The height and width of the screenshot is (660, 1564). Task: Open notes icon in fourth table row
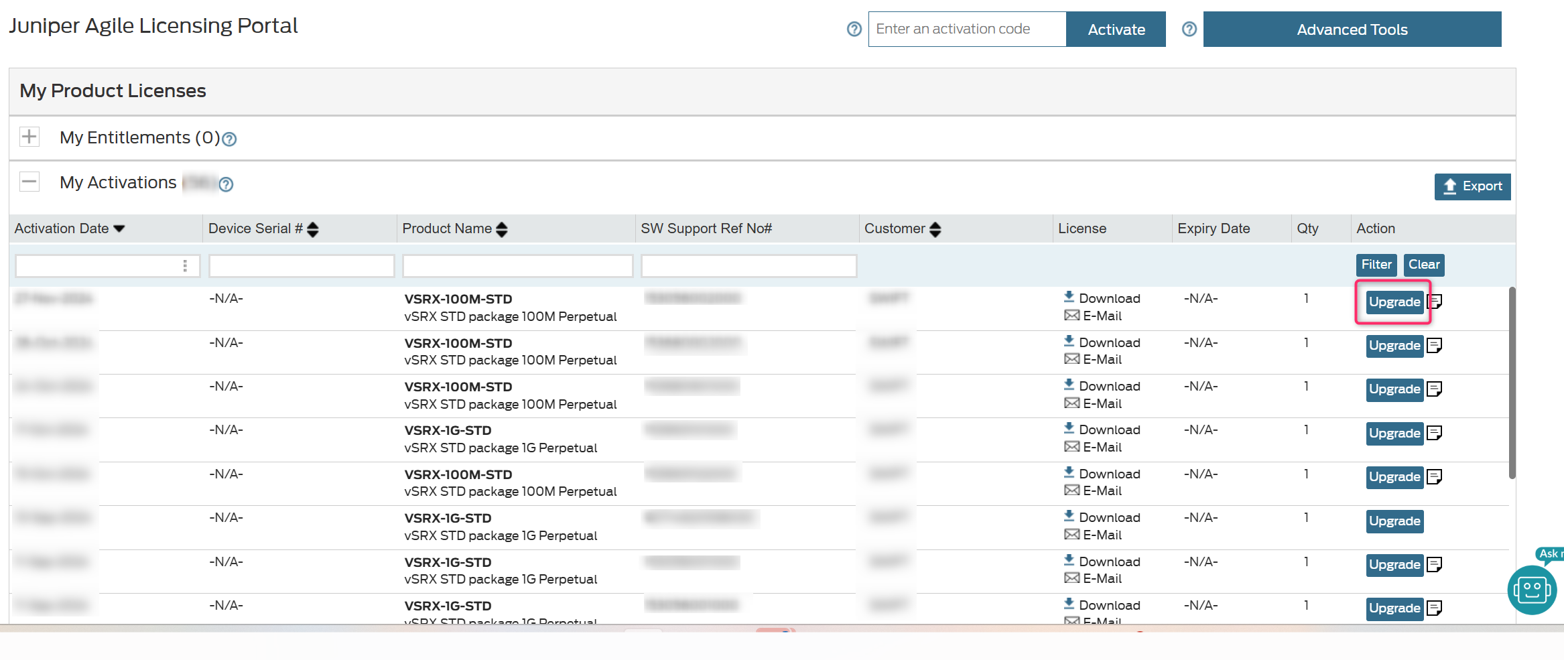(x=1435, y=434)
